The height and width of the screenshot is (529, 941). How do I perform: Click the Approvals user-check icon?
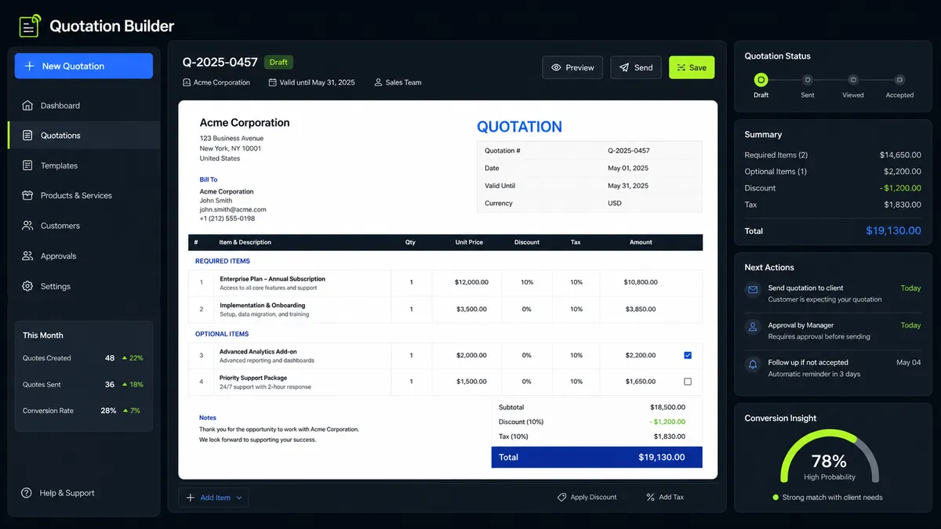(27, 256)
